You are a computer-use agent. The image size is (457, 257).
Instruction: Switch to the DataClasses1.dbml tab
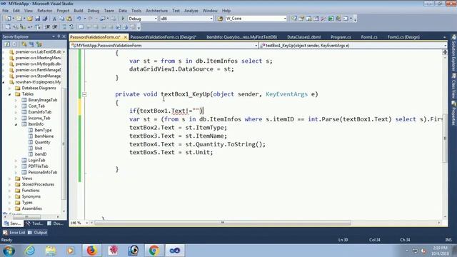(303, 37)
